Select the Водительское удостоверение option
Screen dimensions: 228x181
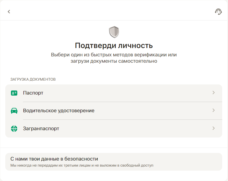click(59, 111)
